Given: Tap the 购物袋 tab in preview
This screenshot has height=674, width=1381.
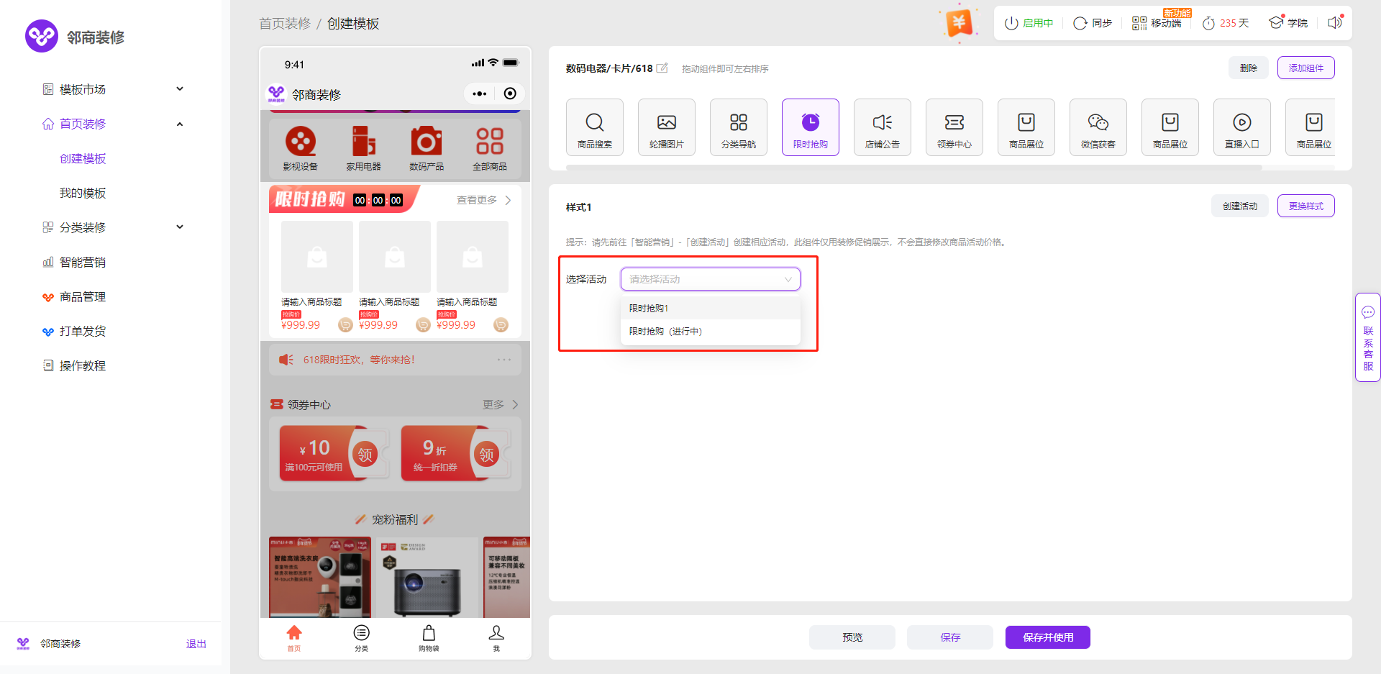Looking at the screenshot, I should tap(429, 638).
